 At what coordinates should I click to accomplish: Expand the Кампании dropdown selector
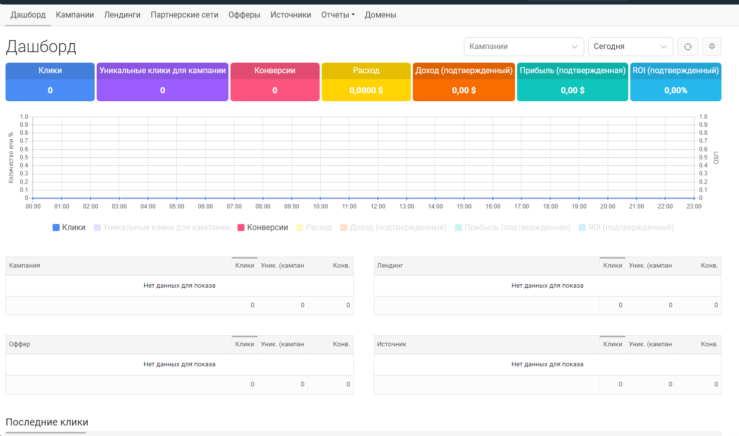524,47
